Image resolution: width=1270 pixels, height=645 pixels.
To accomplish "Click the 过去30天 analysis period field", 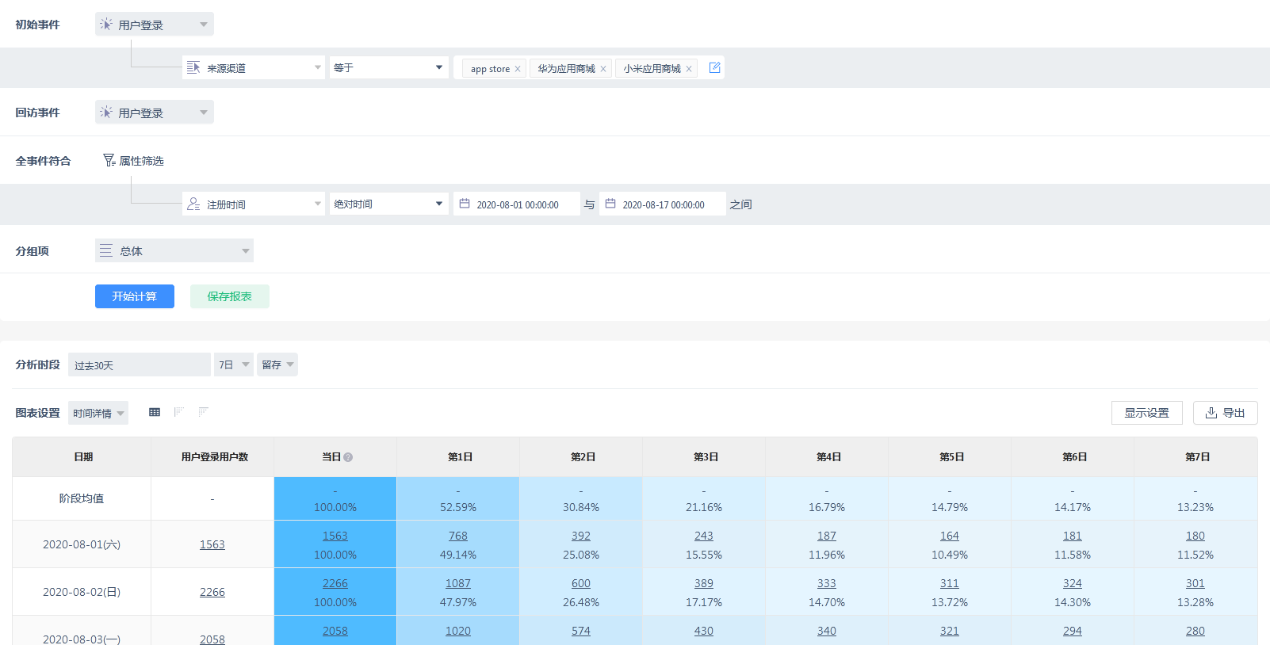I will [140, 364].
